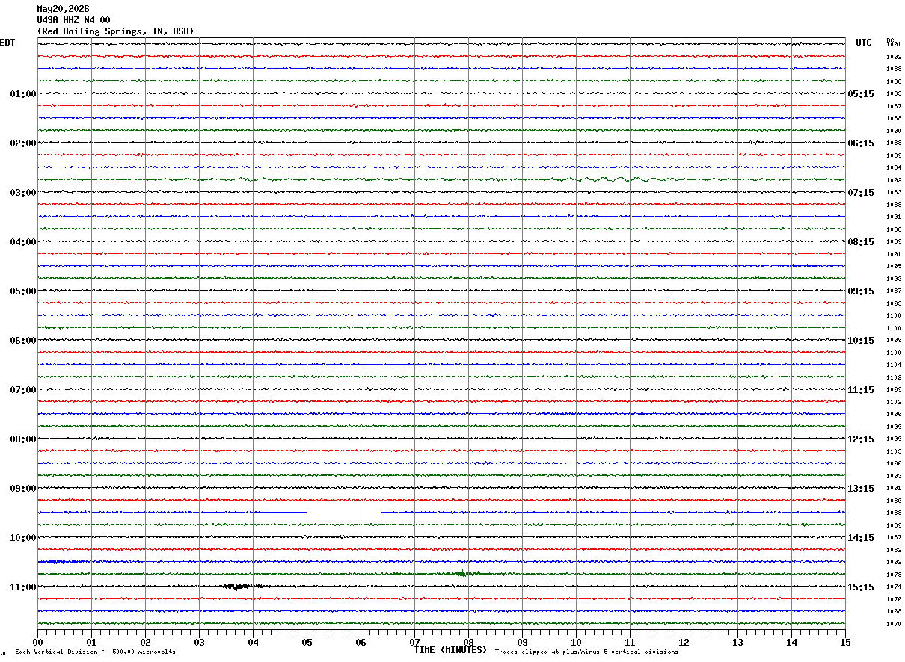This screenshot has width=905, height=662.
Task: Click the vertical division microvolts scale note
Action: (x=95, y=652)
